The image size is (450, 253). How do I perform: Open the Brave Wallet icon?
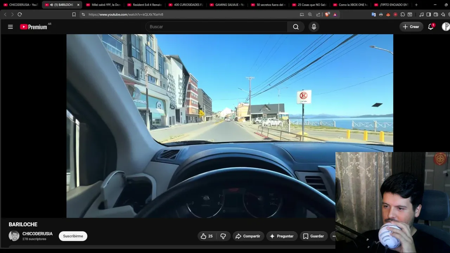point(436,14)
